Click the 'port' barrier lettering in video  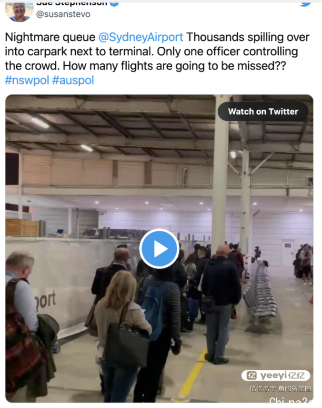click(45, 301)
